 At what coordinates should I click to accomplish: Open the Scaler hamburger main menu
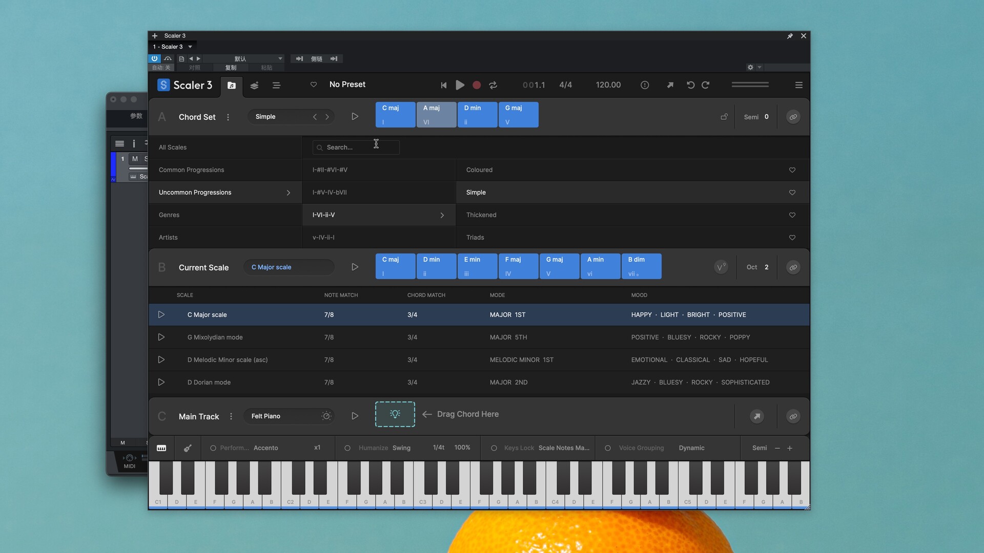[x=798, y=85]
